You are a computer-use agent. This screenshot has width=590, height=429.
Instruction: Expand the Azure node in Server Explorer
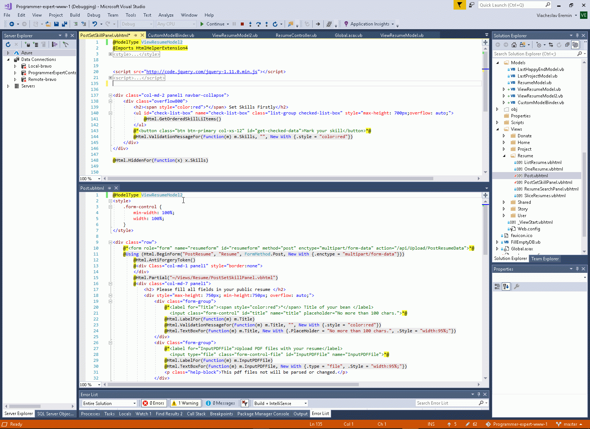[x=8, y=53]
